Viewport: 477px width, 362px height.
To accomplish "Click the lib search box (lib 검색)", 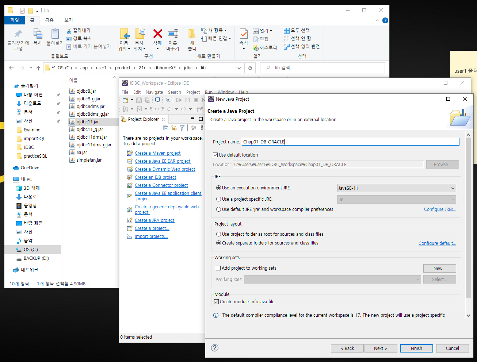I will click(323, 68).
